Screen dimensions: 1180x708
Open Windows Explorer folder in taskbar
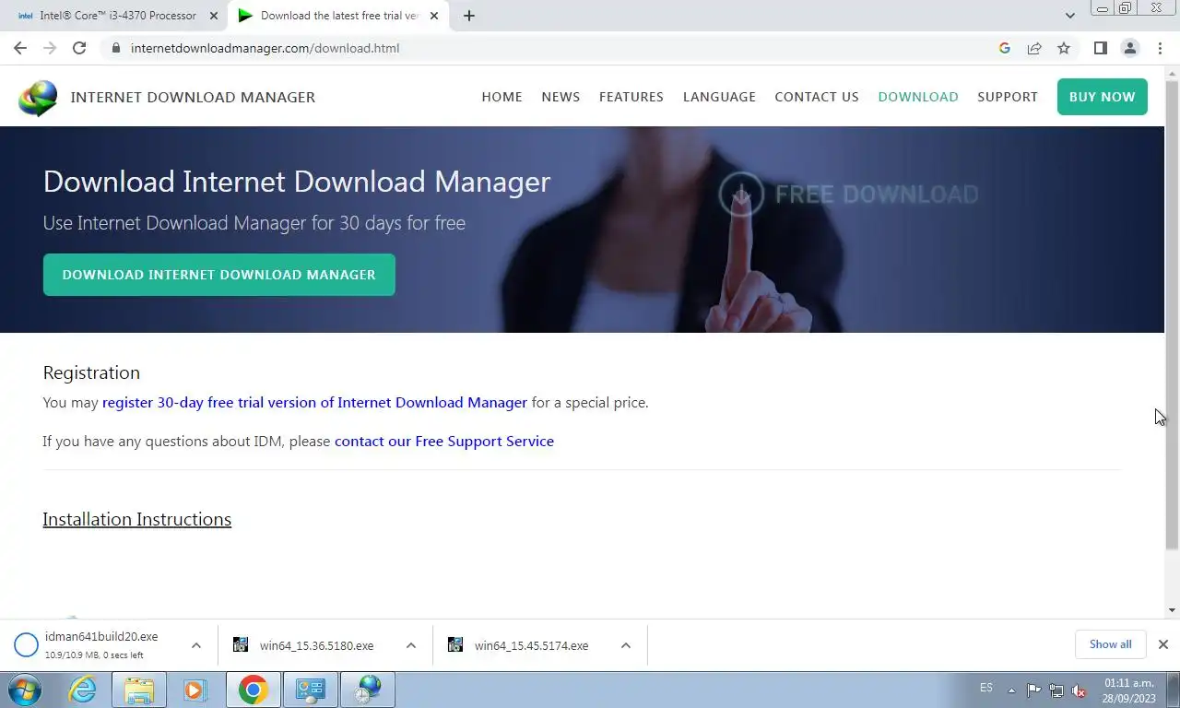[x=139, y=690]
